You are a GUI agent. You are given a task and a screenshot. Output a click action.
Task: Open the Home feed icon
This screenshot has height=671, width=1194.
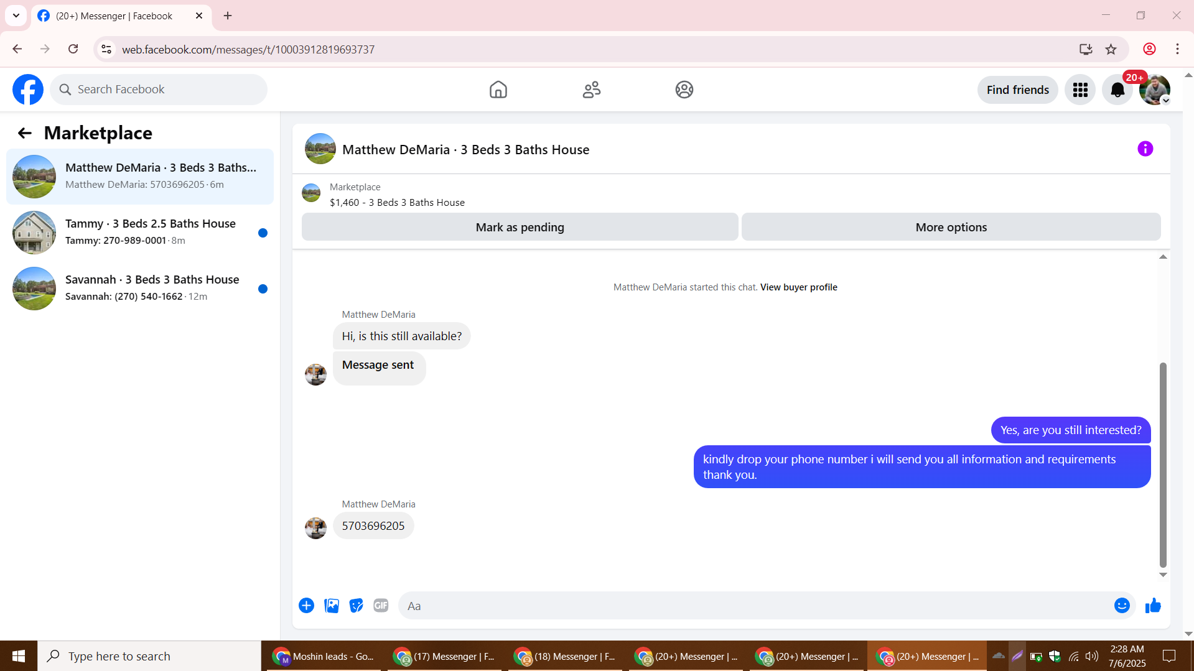(x=498, y=90)
